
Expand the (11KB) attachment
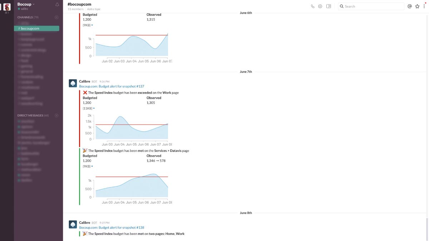89,108
